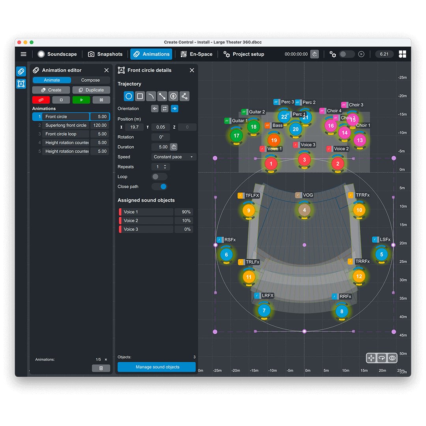The image size is (426, 426).
Task: Click the timecode clock icon in the top bar
Action: (x=315, y=54)
